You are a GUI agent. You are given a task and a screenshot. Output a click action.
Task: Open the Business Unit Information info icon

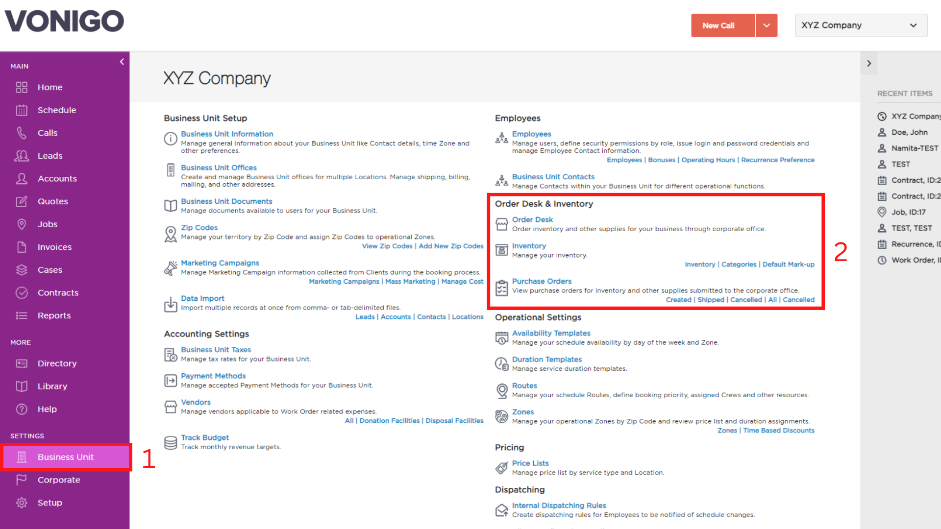pos(170,139)
